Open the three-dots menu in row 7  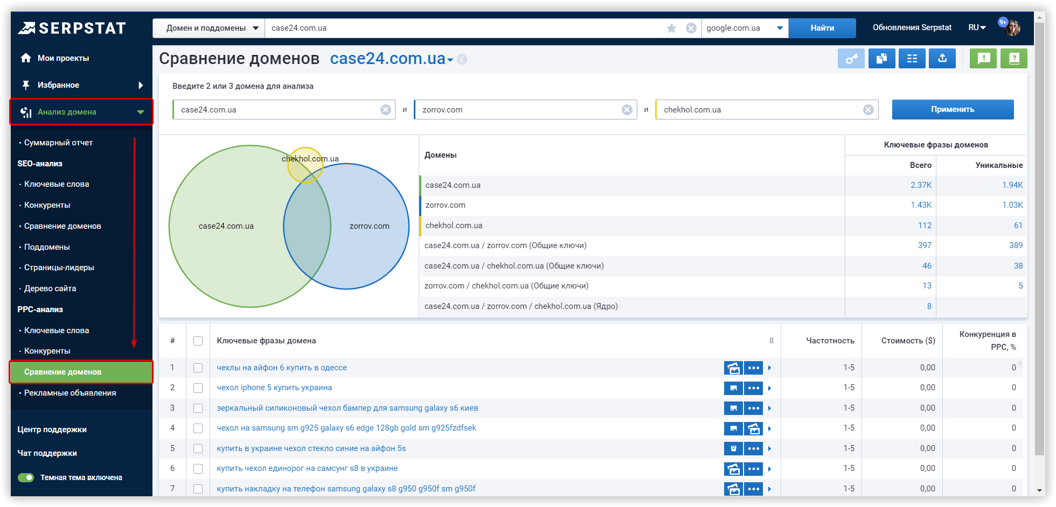pyautogui.click(x=754, y=489)
